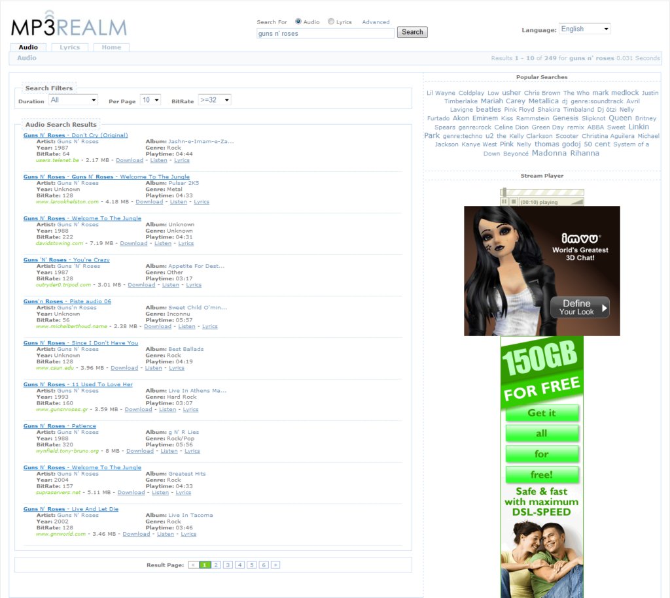Adjust the stream player volume triangle
The image size is (670, 598).
577,202
